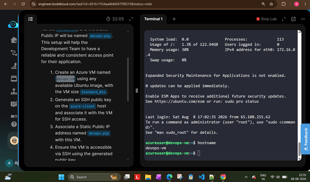310x182 pixels.
Task: Switch to the Terminal 1 tab
Action: pos(153,19)
